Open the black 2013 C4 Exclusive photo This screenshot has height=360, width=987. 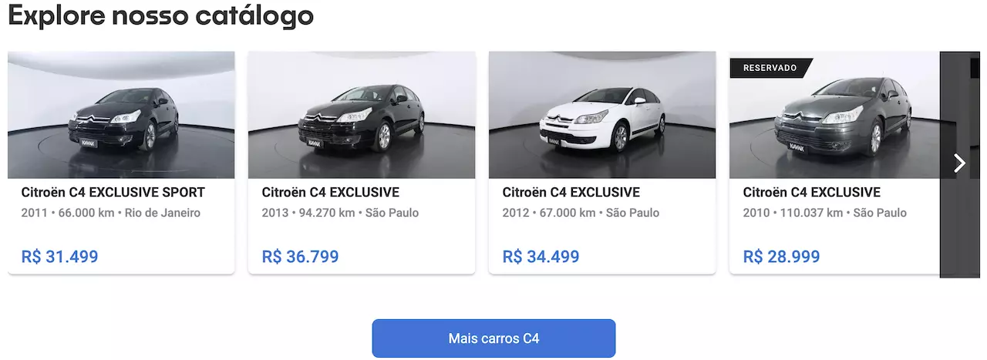[362, 115]
